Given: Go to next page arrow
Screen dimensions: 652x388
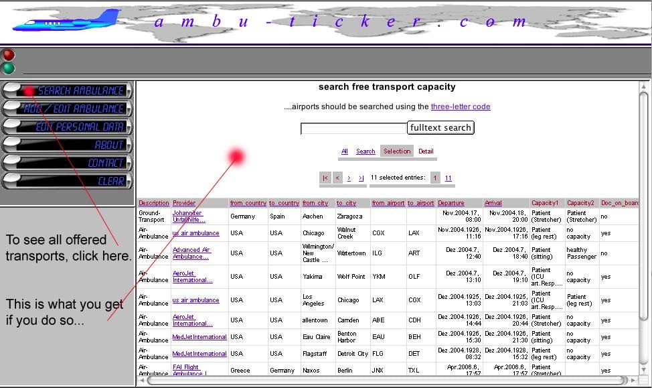Looking at the screenshot, I should [349, 178].
